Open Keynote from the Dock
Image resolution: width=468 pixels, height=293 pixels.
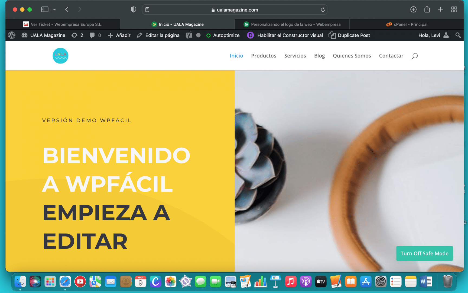point(276,282)
